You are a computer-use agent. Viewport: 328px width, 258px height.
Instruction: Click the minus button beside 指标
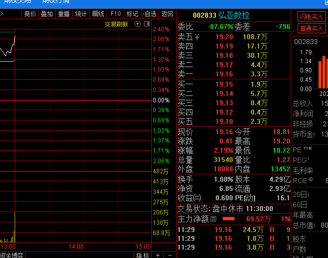(170, 255)
